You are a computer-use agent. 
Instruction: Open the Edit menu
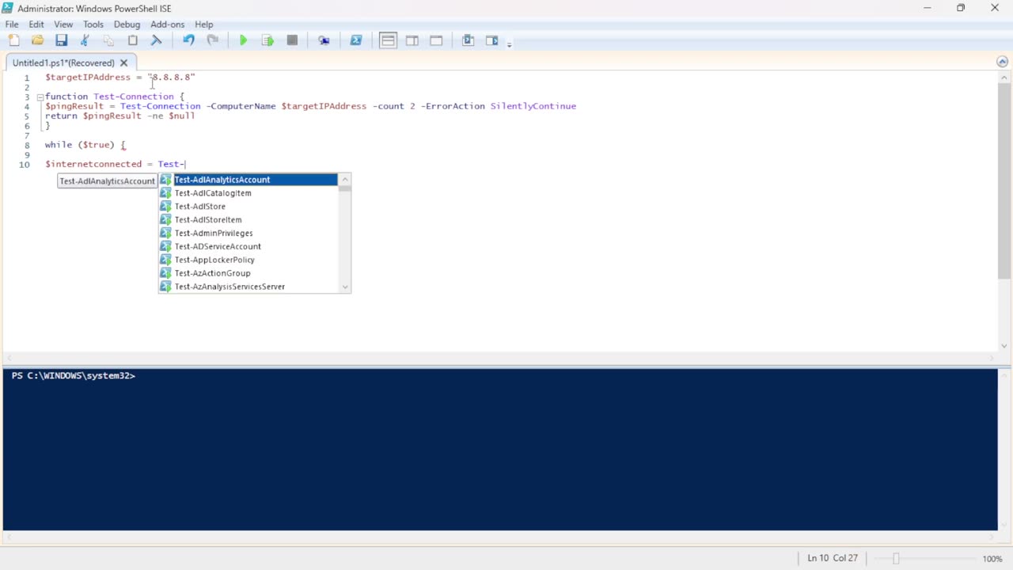pos(36,25)
